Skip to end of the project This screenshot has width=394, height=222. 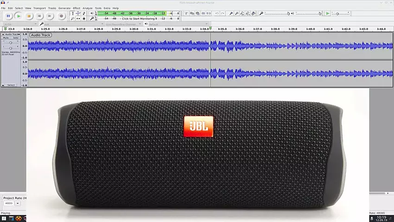[50, 16]
